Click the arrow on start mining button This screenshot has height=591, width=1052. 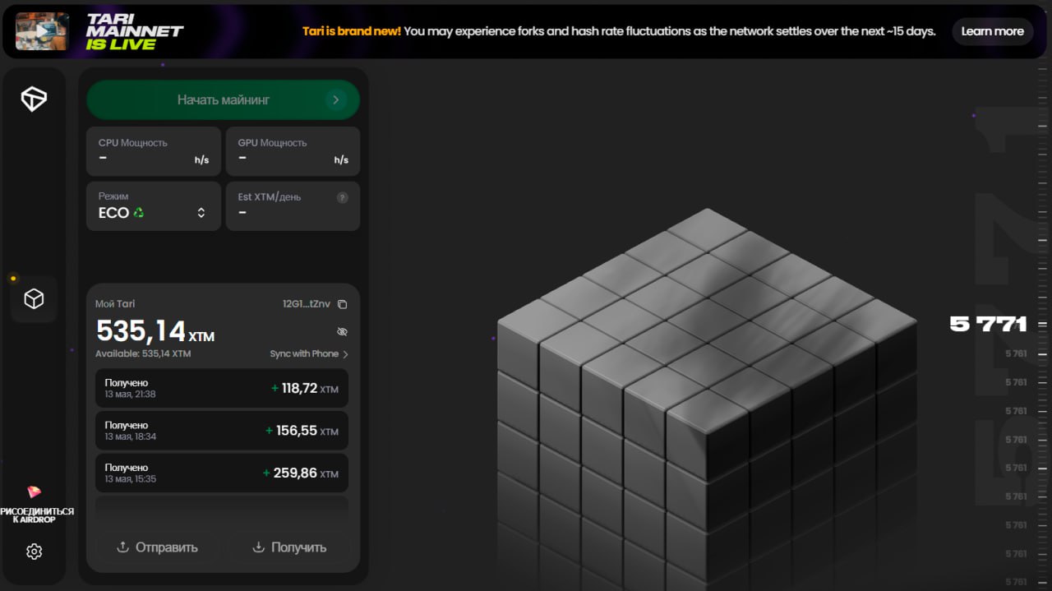(x=335, y=99)
